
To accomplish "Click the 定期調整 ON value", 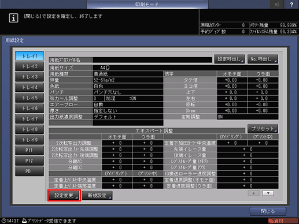I will [x=248, y=117].
